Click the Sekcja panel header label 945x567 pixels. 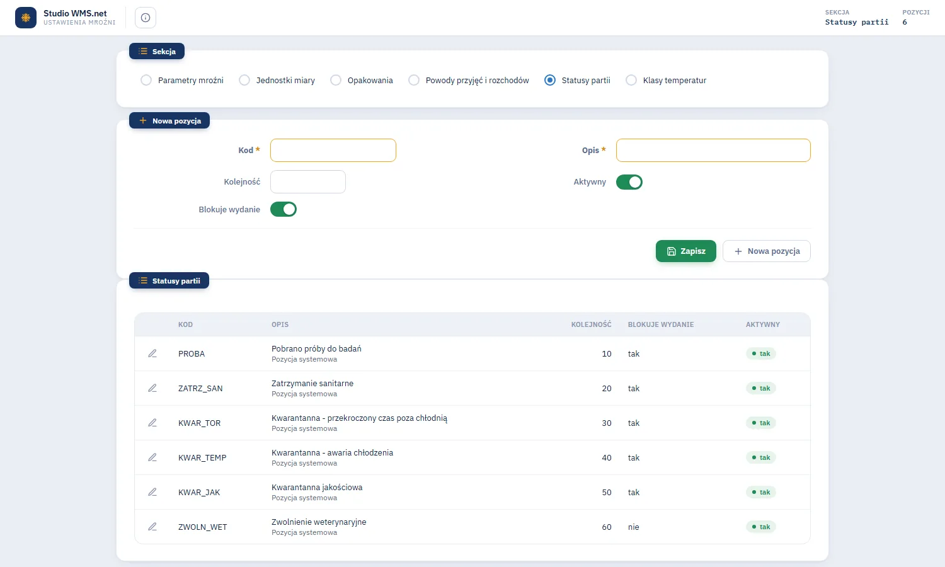pyautogui.click(x=157, y=51)
